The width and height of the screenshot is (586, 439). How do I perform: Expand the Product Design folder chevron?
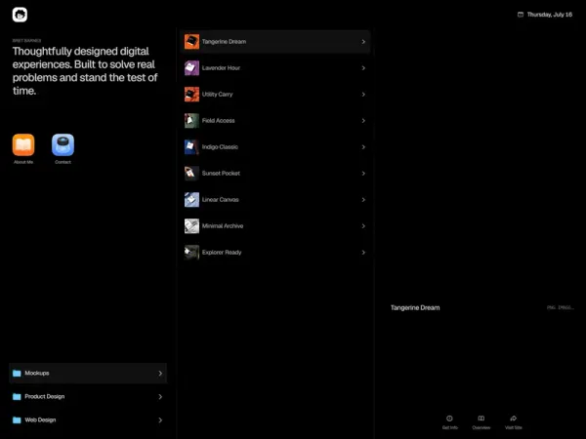pos(160,397)
